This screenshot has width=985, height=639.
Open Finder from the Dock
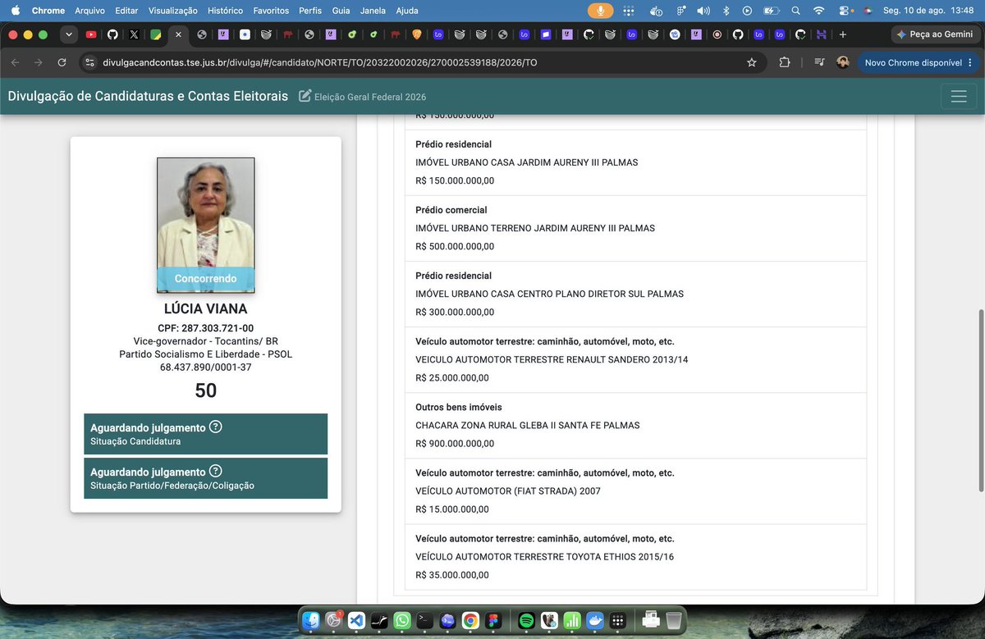(311, 621)
